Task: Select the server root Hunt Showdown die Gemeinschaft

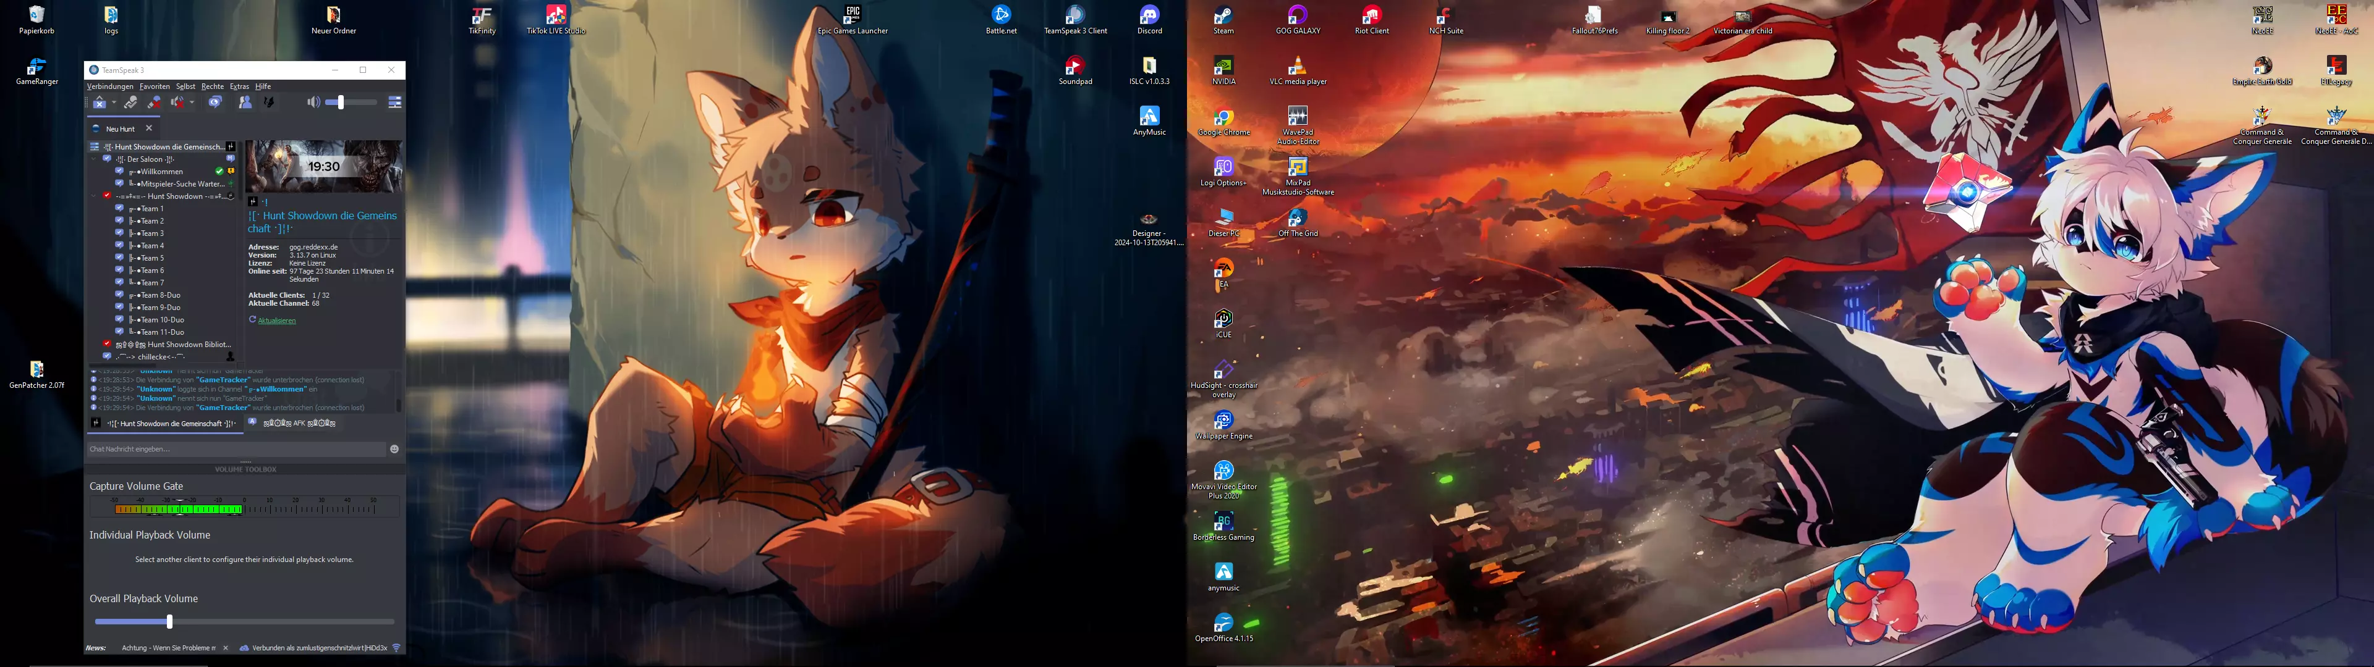Action: (163, 146)
